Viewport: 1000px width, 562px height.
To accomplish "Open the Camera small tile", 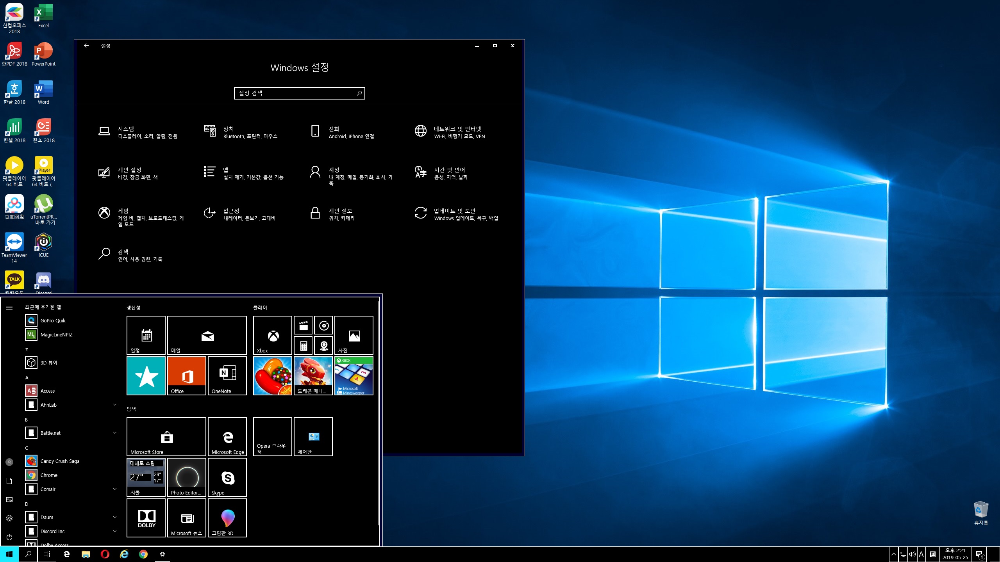I will coord(323,345).
